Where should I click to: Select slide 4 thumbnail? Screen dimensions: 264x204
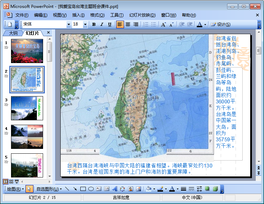point(27,136)
